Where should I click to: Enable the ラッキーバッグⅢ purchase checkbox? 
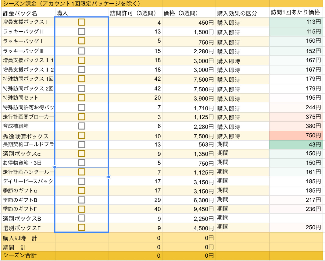click(81, 51)
